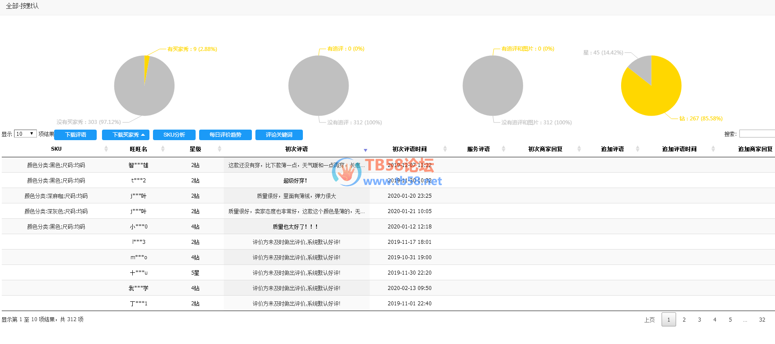Go to page 5
Viewport: 775px width, 344px height.
pyautogui.click(x=730, y=320)
